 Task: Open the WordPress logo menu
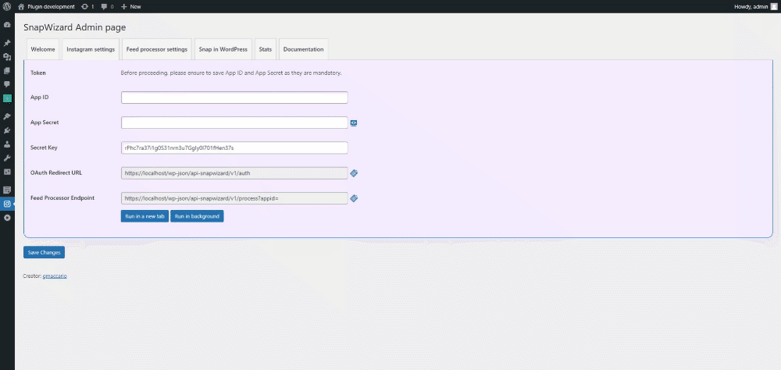pos(7,6)
